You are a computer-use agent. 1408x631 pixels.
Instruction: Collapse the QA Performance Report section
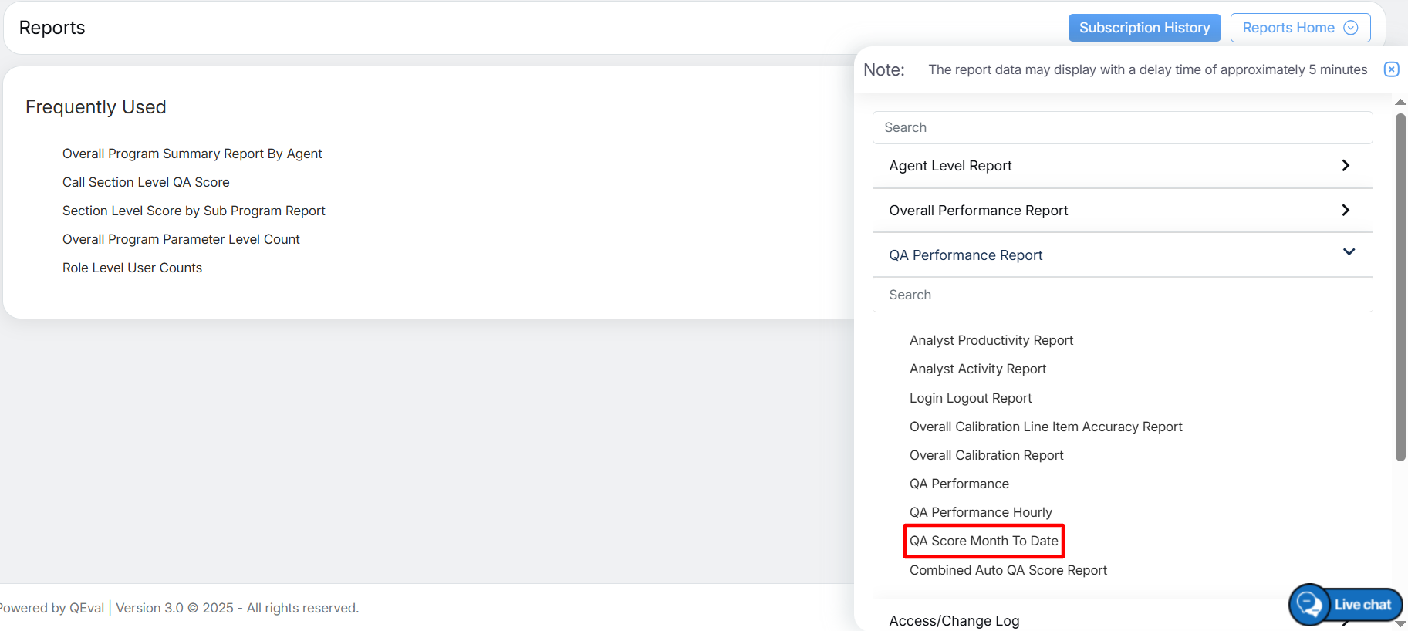pyautogui.click(x=1348, y=253)
